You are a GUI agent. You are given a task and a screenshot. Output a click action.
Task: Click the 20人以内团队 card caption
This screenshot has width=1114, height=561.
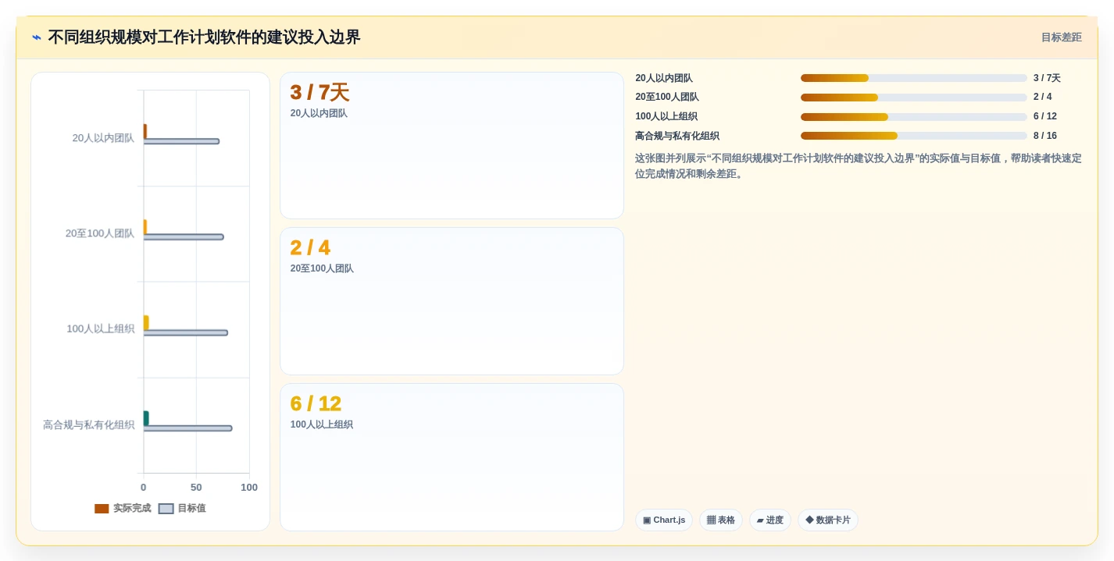319,113
